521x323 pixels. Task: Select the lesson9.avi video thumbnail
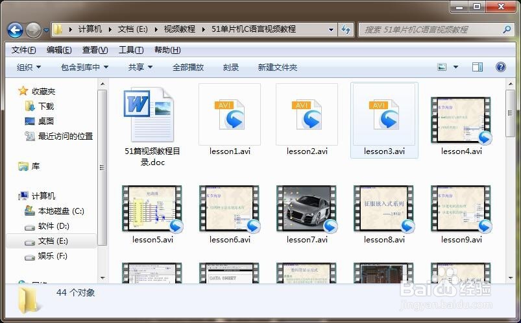(461, 209)
